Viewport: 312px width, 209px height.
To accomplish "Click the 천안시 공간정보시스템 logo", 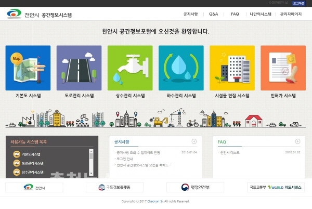I will coord(40,14).
